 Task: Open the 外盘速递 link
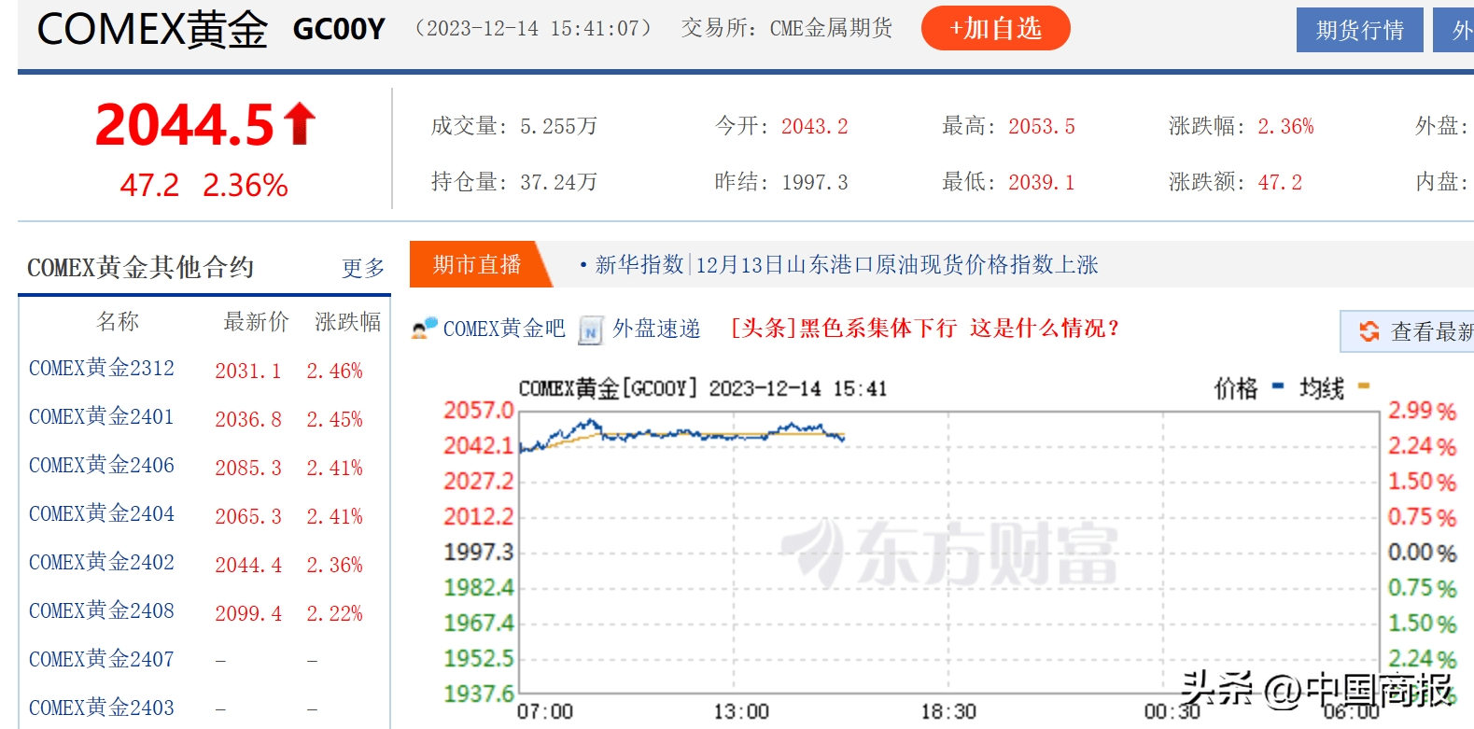pyautogui.click(x=656, y=329)
